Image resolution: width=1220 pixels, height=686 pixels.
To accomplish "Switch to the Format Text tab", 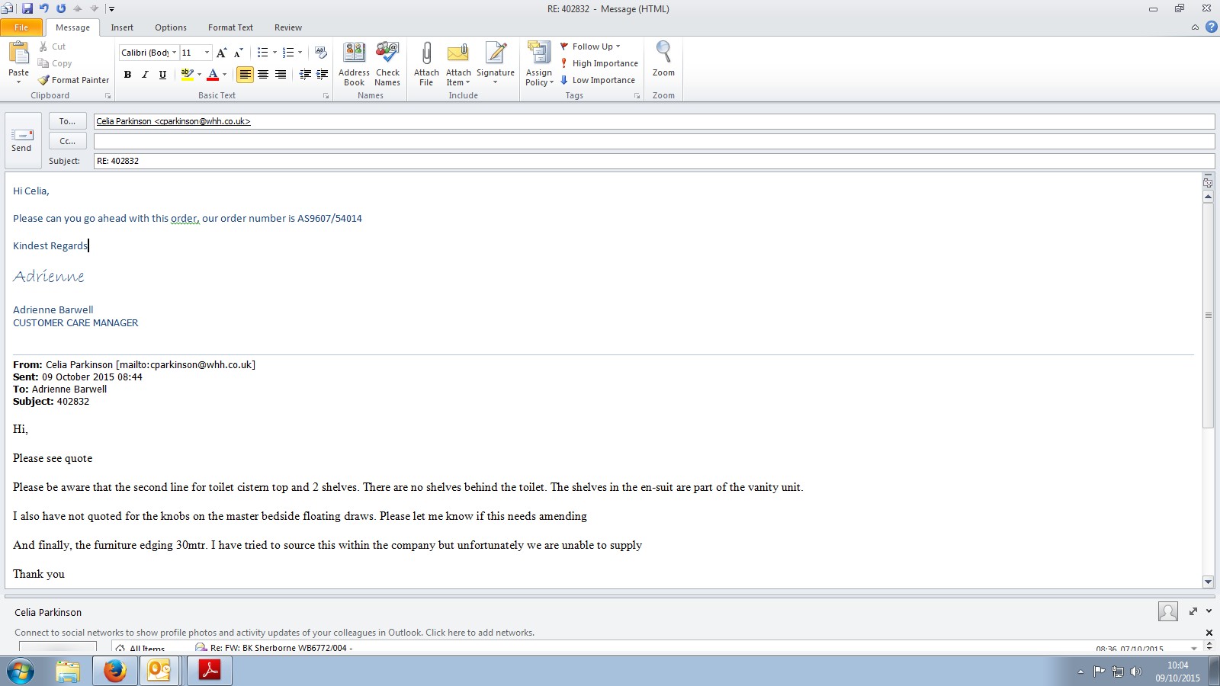I will (x=230, y=27).
